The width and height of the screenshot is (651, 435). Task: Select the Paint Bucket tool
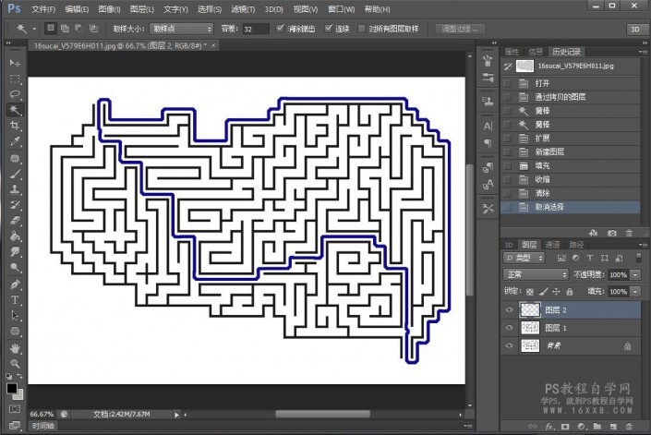[x=16, y=236]
